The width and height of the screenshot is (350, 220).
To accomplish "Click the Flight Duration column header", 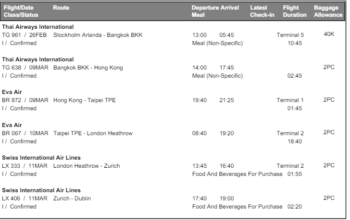I will (294, 12).
